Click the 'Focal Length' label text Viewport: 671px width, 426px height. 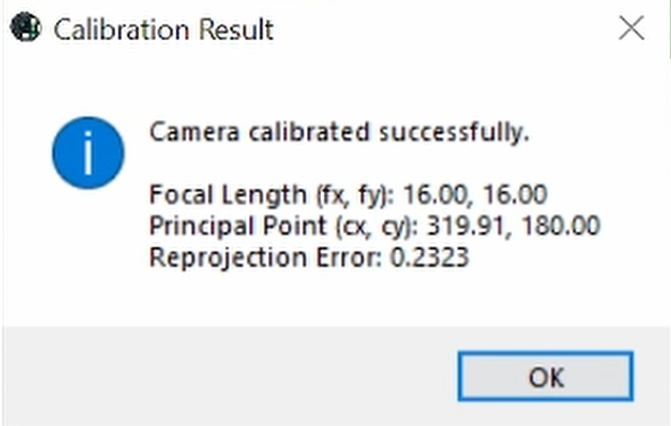(x=228, y=195)
